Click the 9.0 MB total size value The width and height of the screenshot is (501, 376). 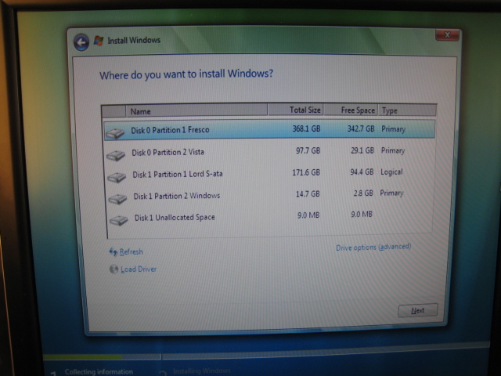[x=308, y=215]
